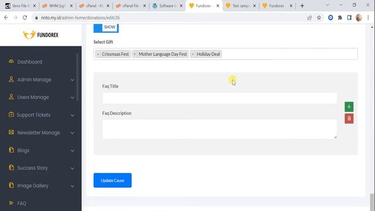Image resolution: width=375 pixels, height=211 pixels.
Task: Remove the Crissmaas Fest gift tag
Action: pos(98,55)
